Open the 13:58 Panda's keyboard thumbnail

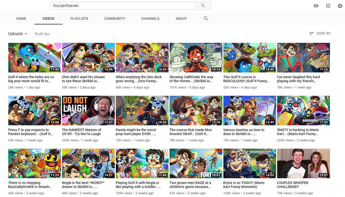pos(34,111)
